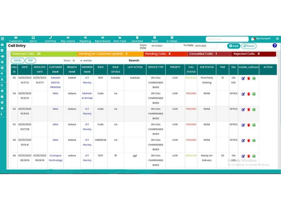Screen dimensions: 281x210
Task: Open the Customer's menu
Action: click(x=16, y=39)
